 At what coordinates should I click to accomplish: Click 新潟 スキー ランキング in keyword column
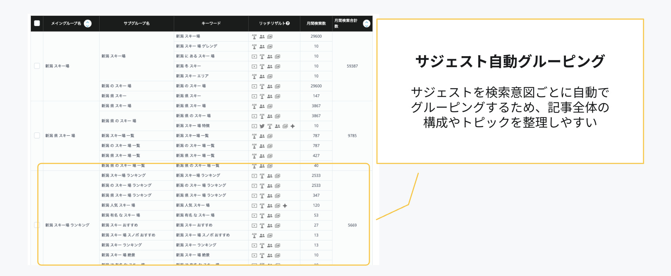(x=196, y=245)
